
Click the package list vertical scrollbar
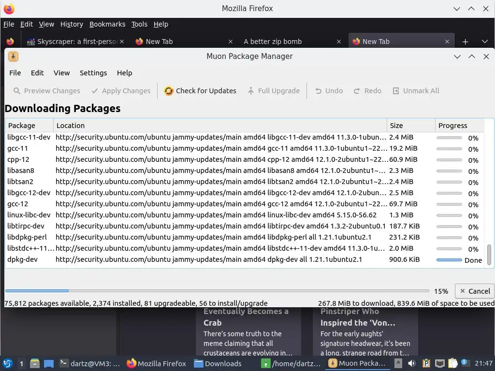(x=489, y=254)
